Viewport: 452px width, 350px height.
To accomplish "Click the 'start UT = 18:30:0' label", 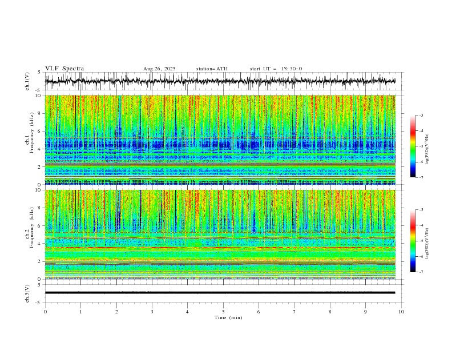I will coord(276,69).
